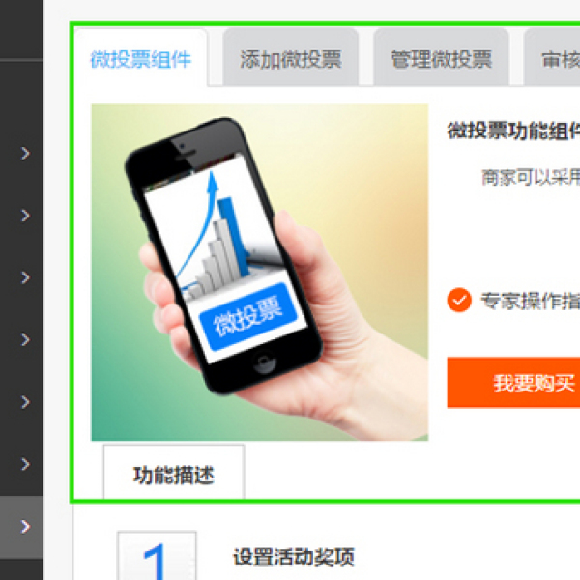Viewport: 580px width, 580px height.
Task: Expand the sixth sidebar chevron item
Action: [25, 464]
